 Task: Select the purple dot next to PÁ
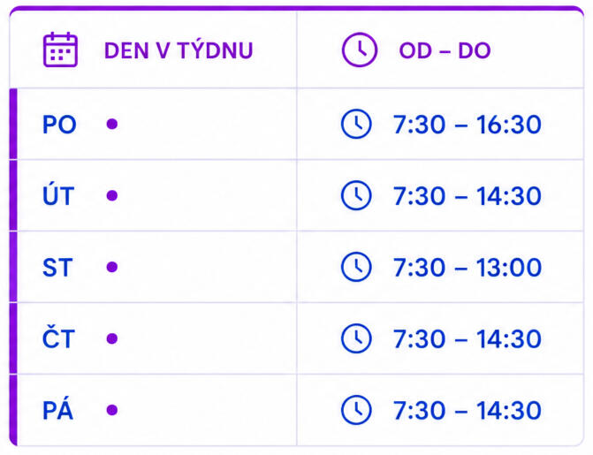click(x=112, y=410)
